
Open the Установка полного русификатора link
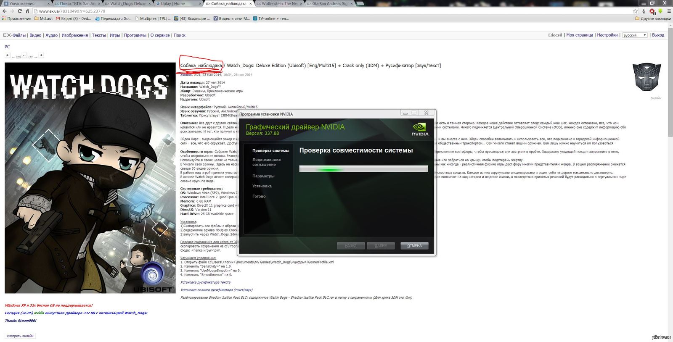tap(216, 290)
